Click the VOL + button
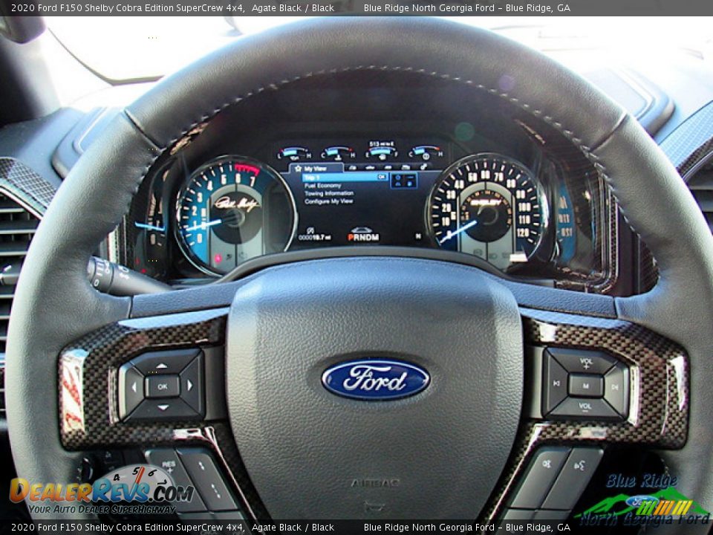713x535 pixels. pyautogui.click(x=586, y=363)
